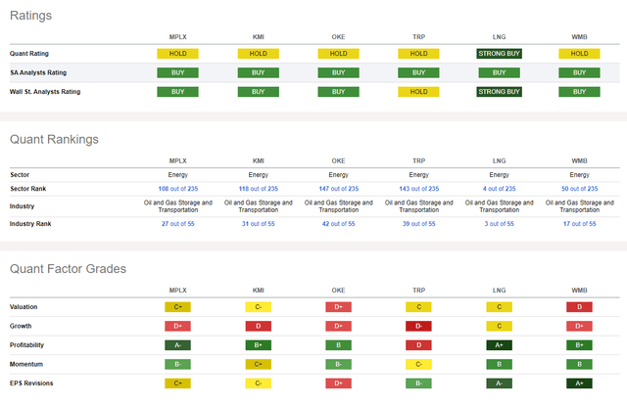Screen dimensions: 627x403
Task: Click the TRP Wall St. Analysts HOLD badge
Action: pos(418,92)
